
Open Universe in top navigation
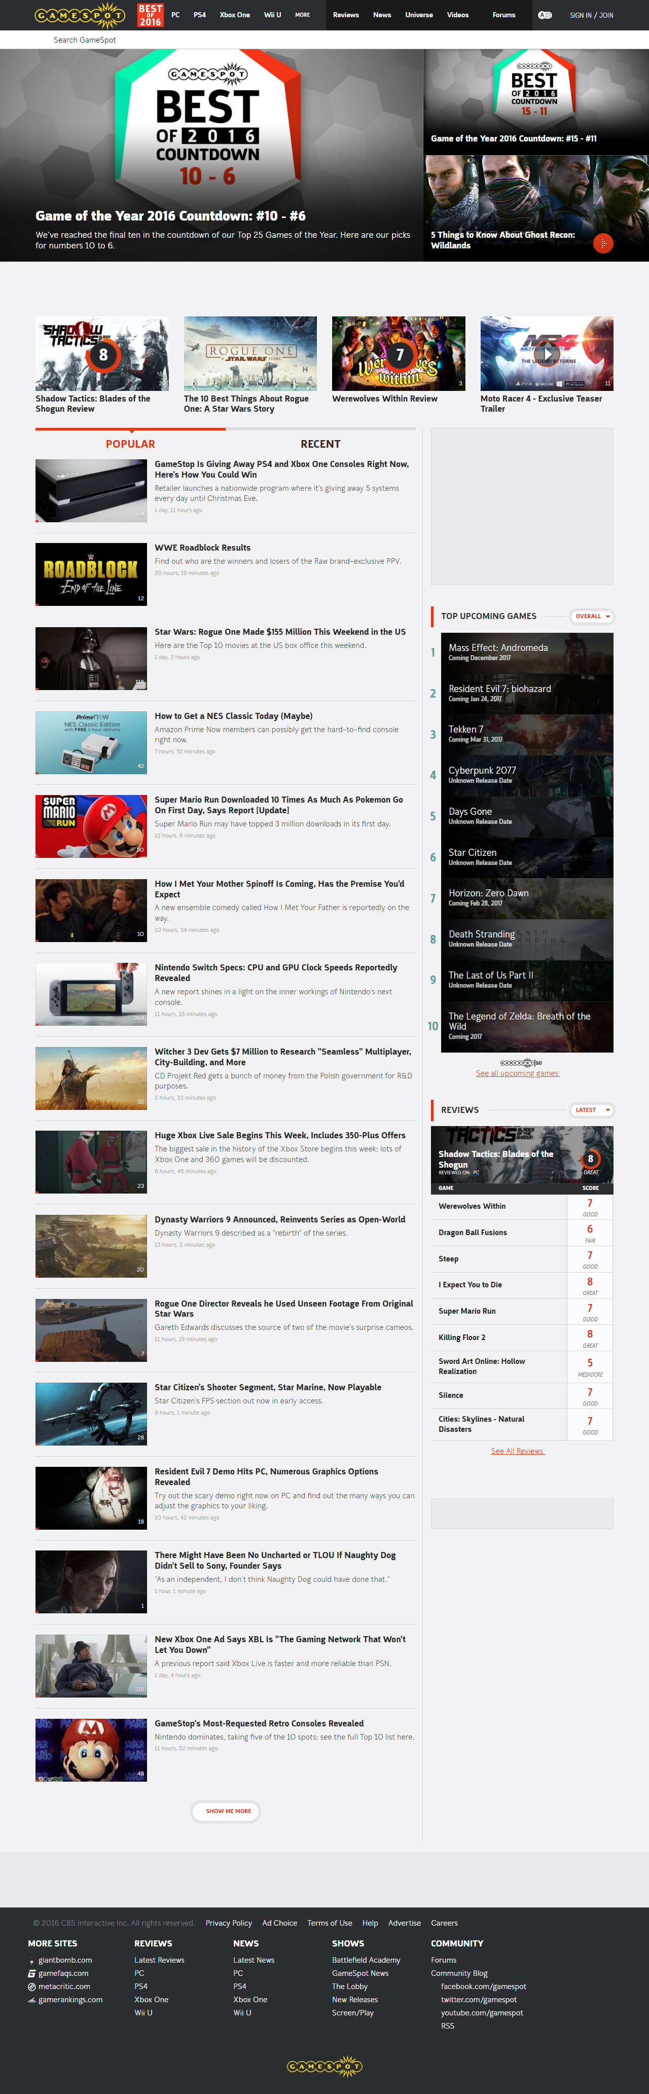coord(419,15)
